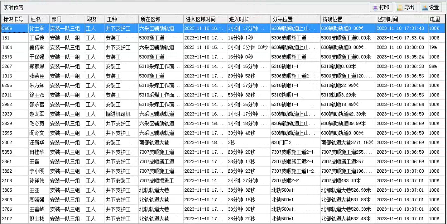Click the 96% battery value

coord(433,67)
